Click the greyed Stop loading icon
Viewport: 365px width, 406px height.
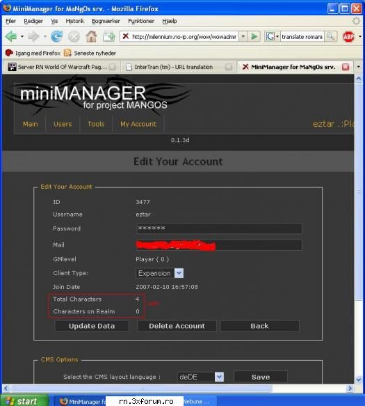74,37
